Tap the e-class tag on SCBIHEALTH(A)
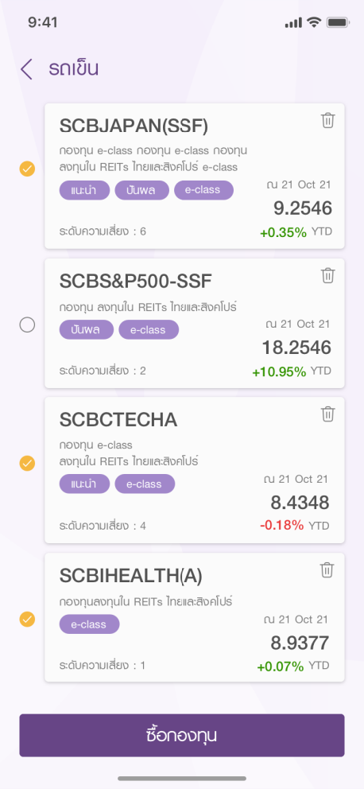This screenshot has width=364, height=789. [x=90, y=624]
